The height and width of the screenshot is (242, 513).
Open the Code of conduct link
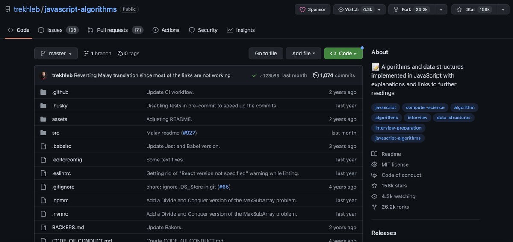(396, 175)
